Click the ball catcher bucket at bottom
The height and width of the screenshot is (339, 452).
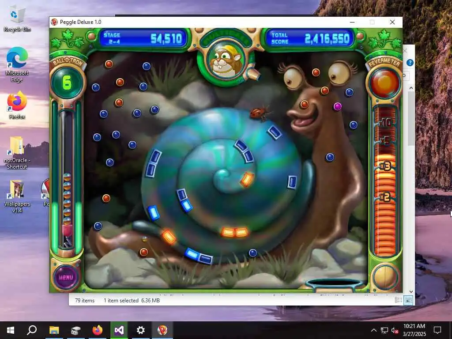coord(335,286)
